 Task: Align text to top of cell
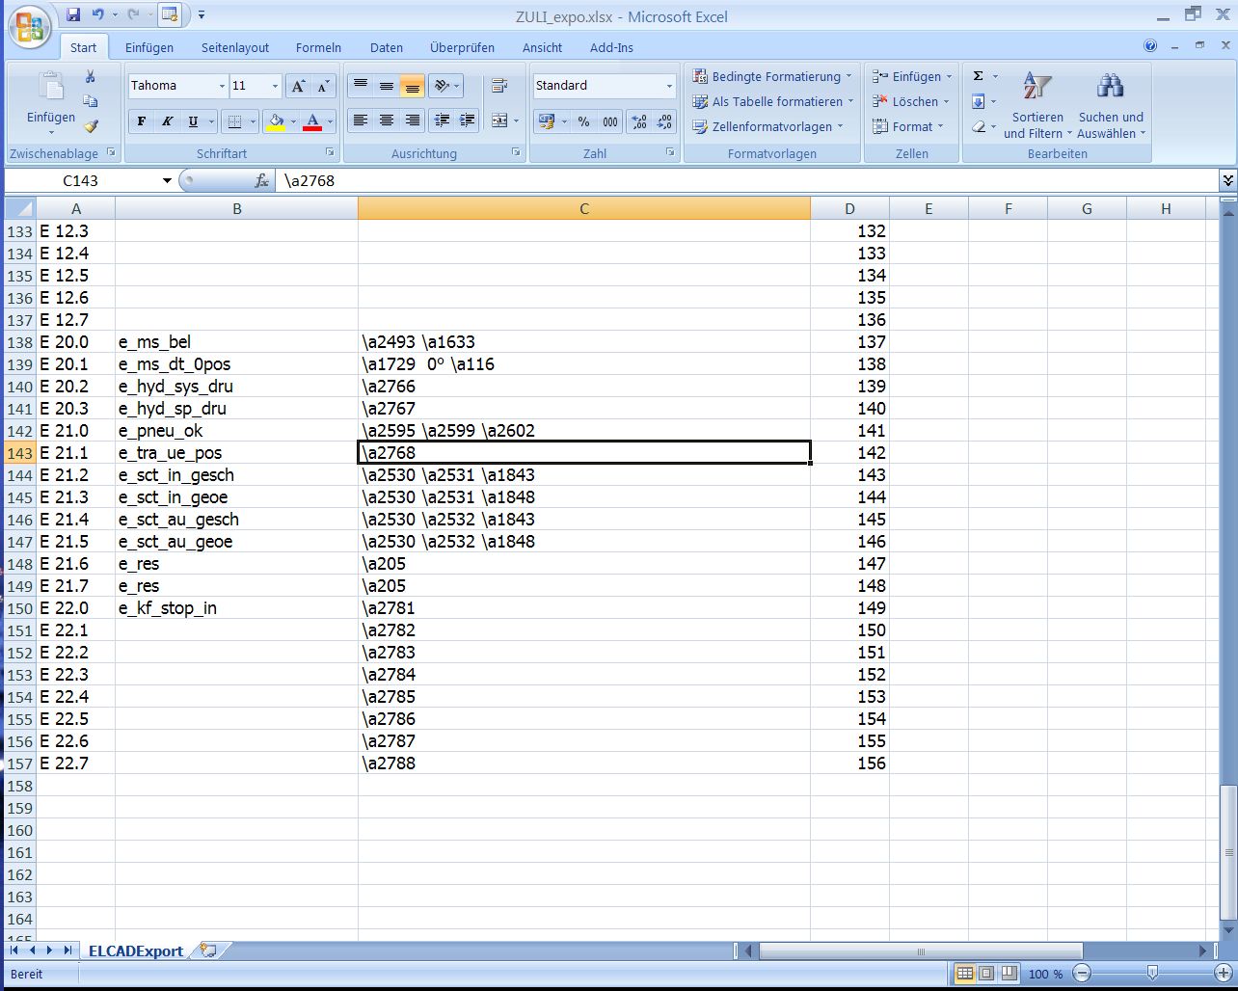[361, 86]
